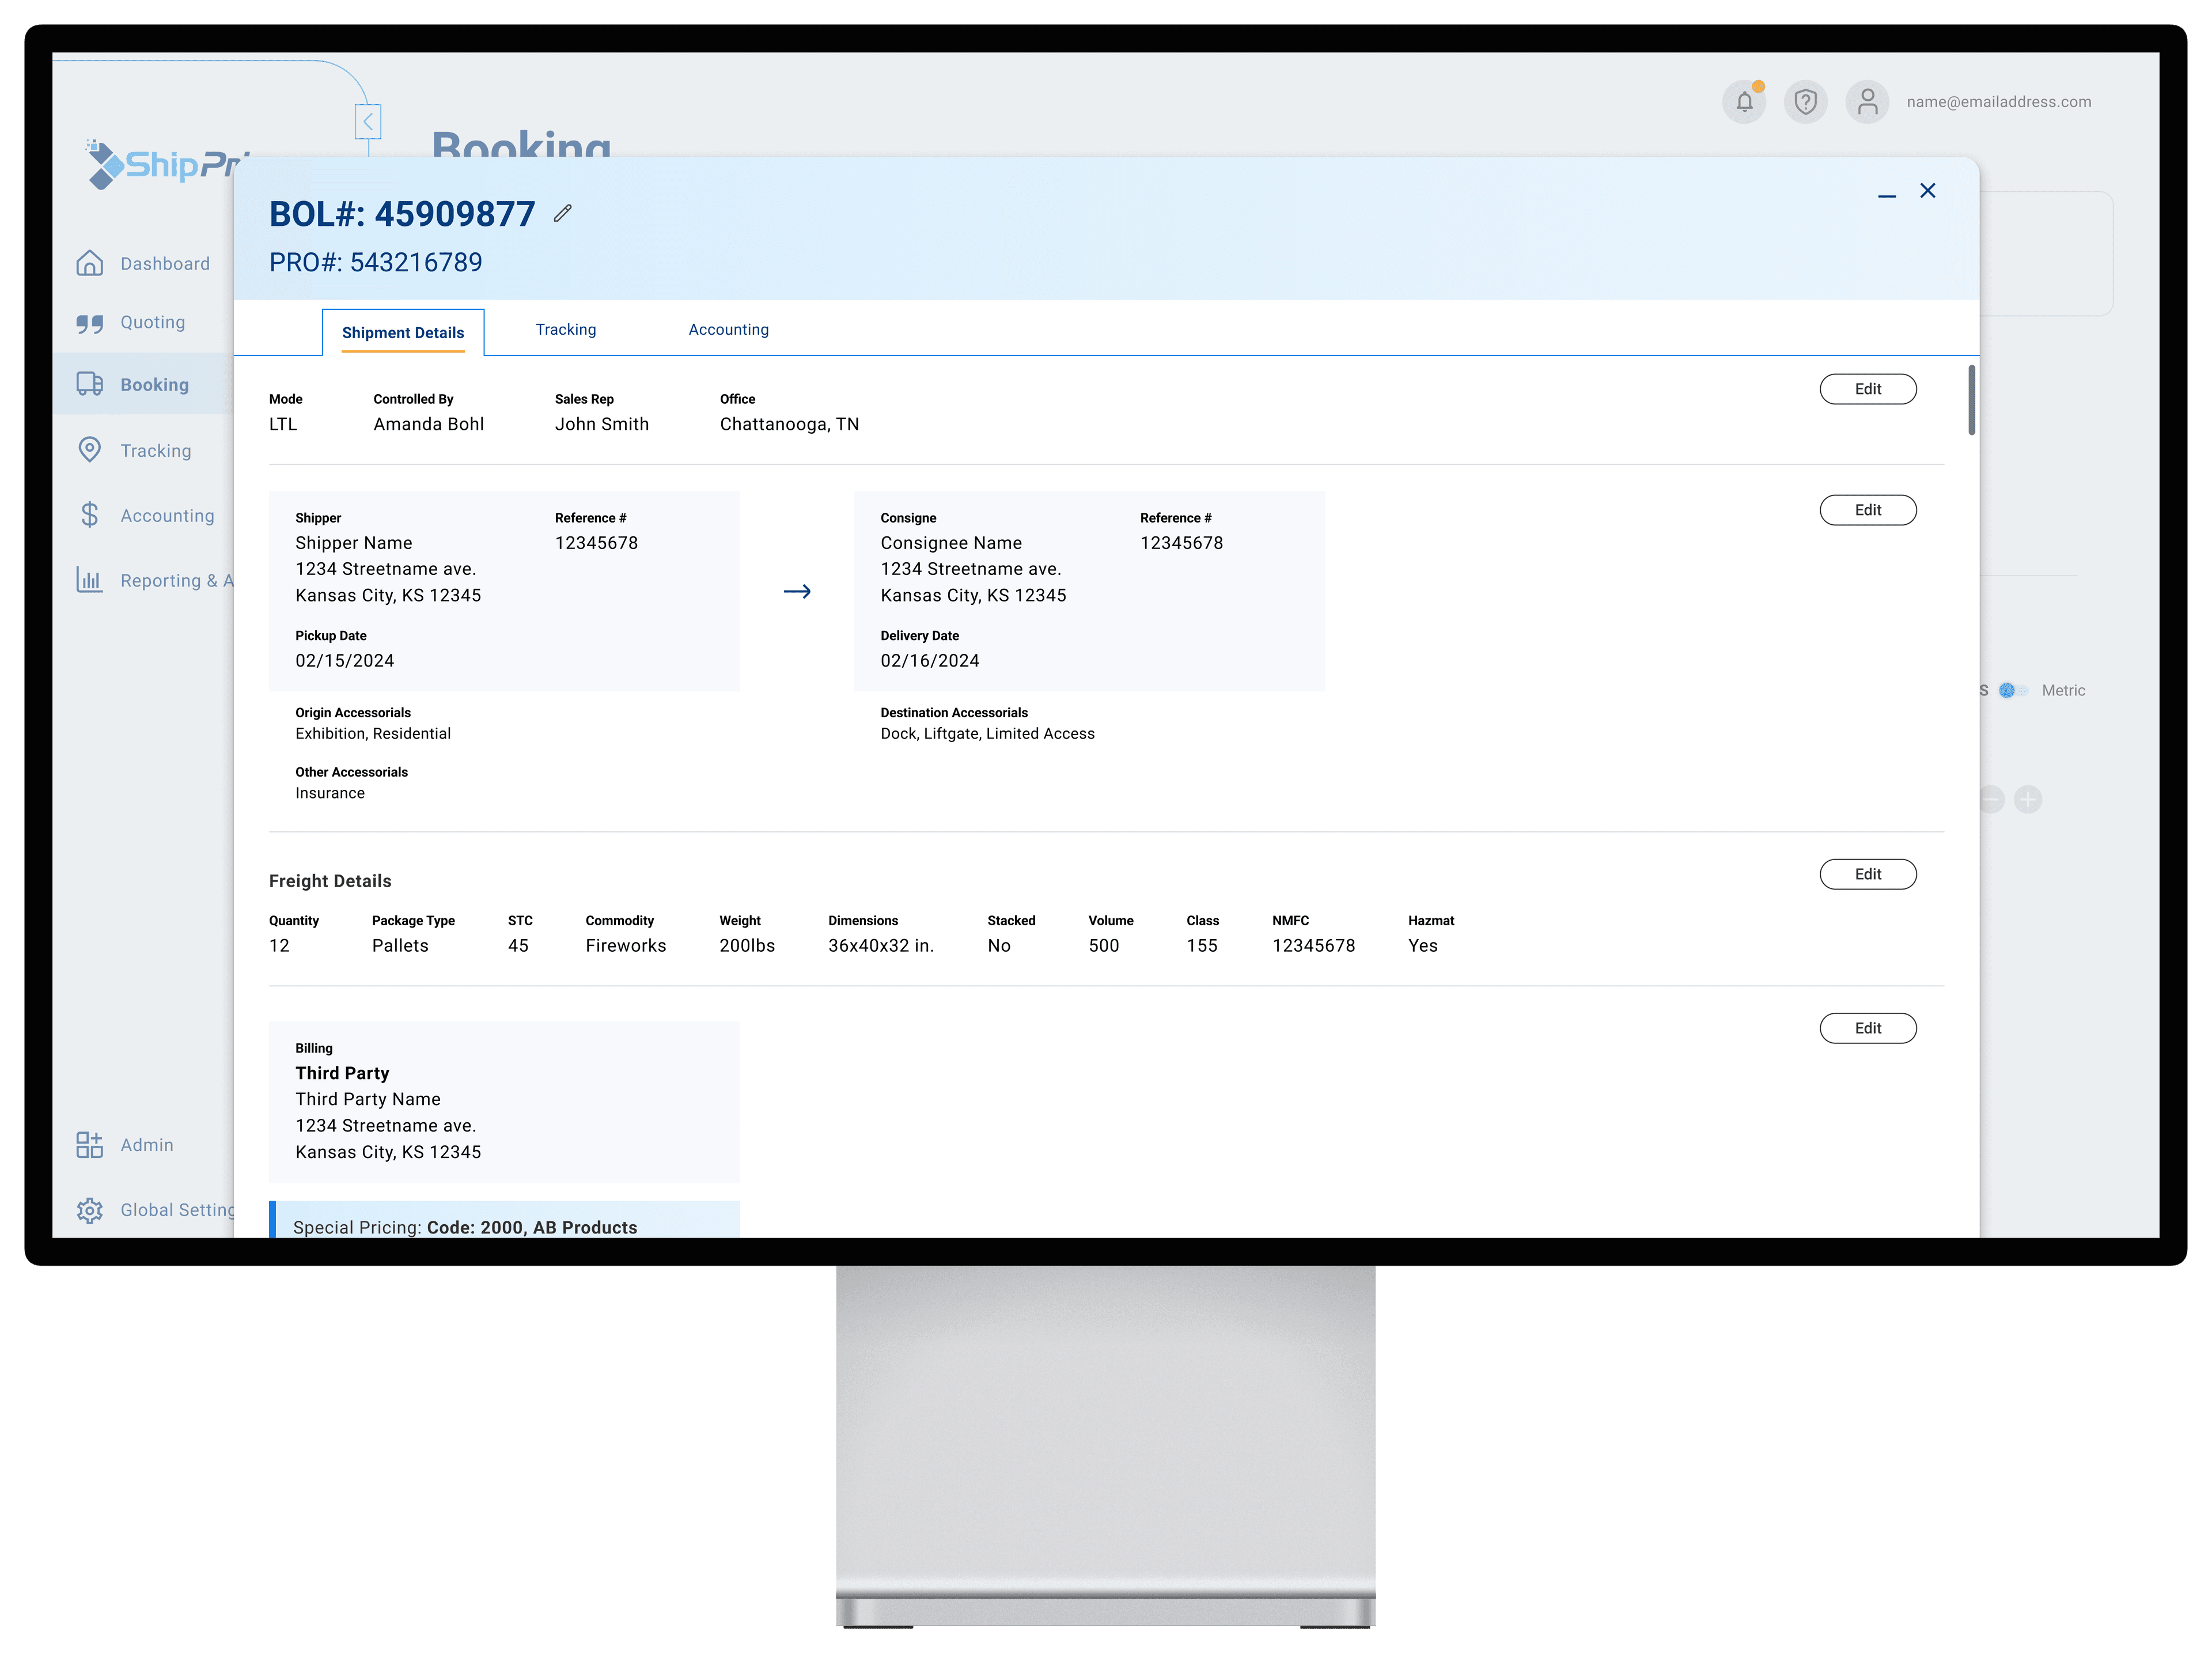Switch to the Tracking tab in the dialog

566,329
